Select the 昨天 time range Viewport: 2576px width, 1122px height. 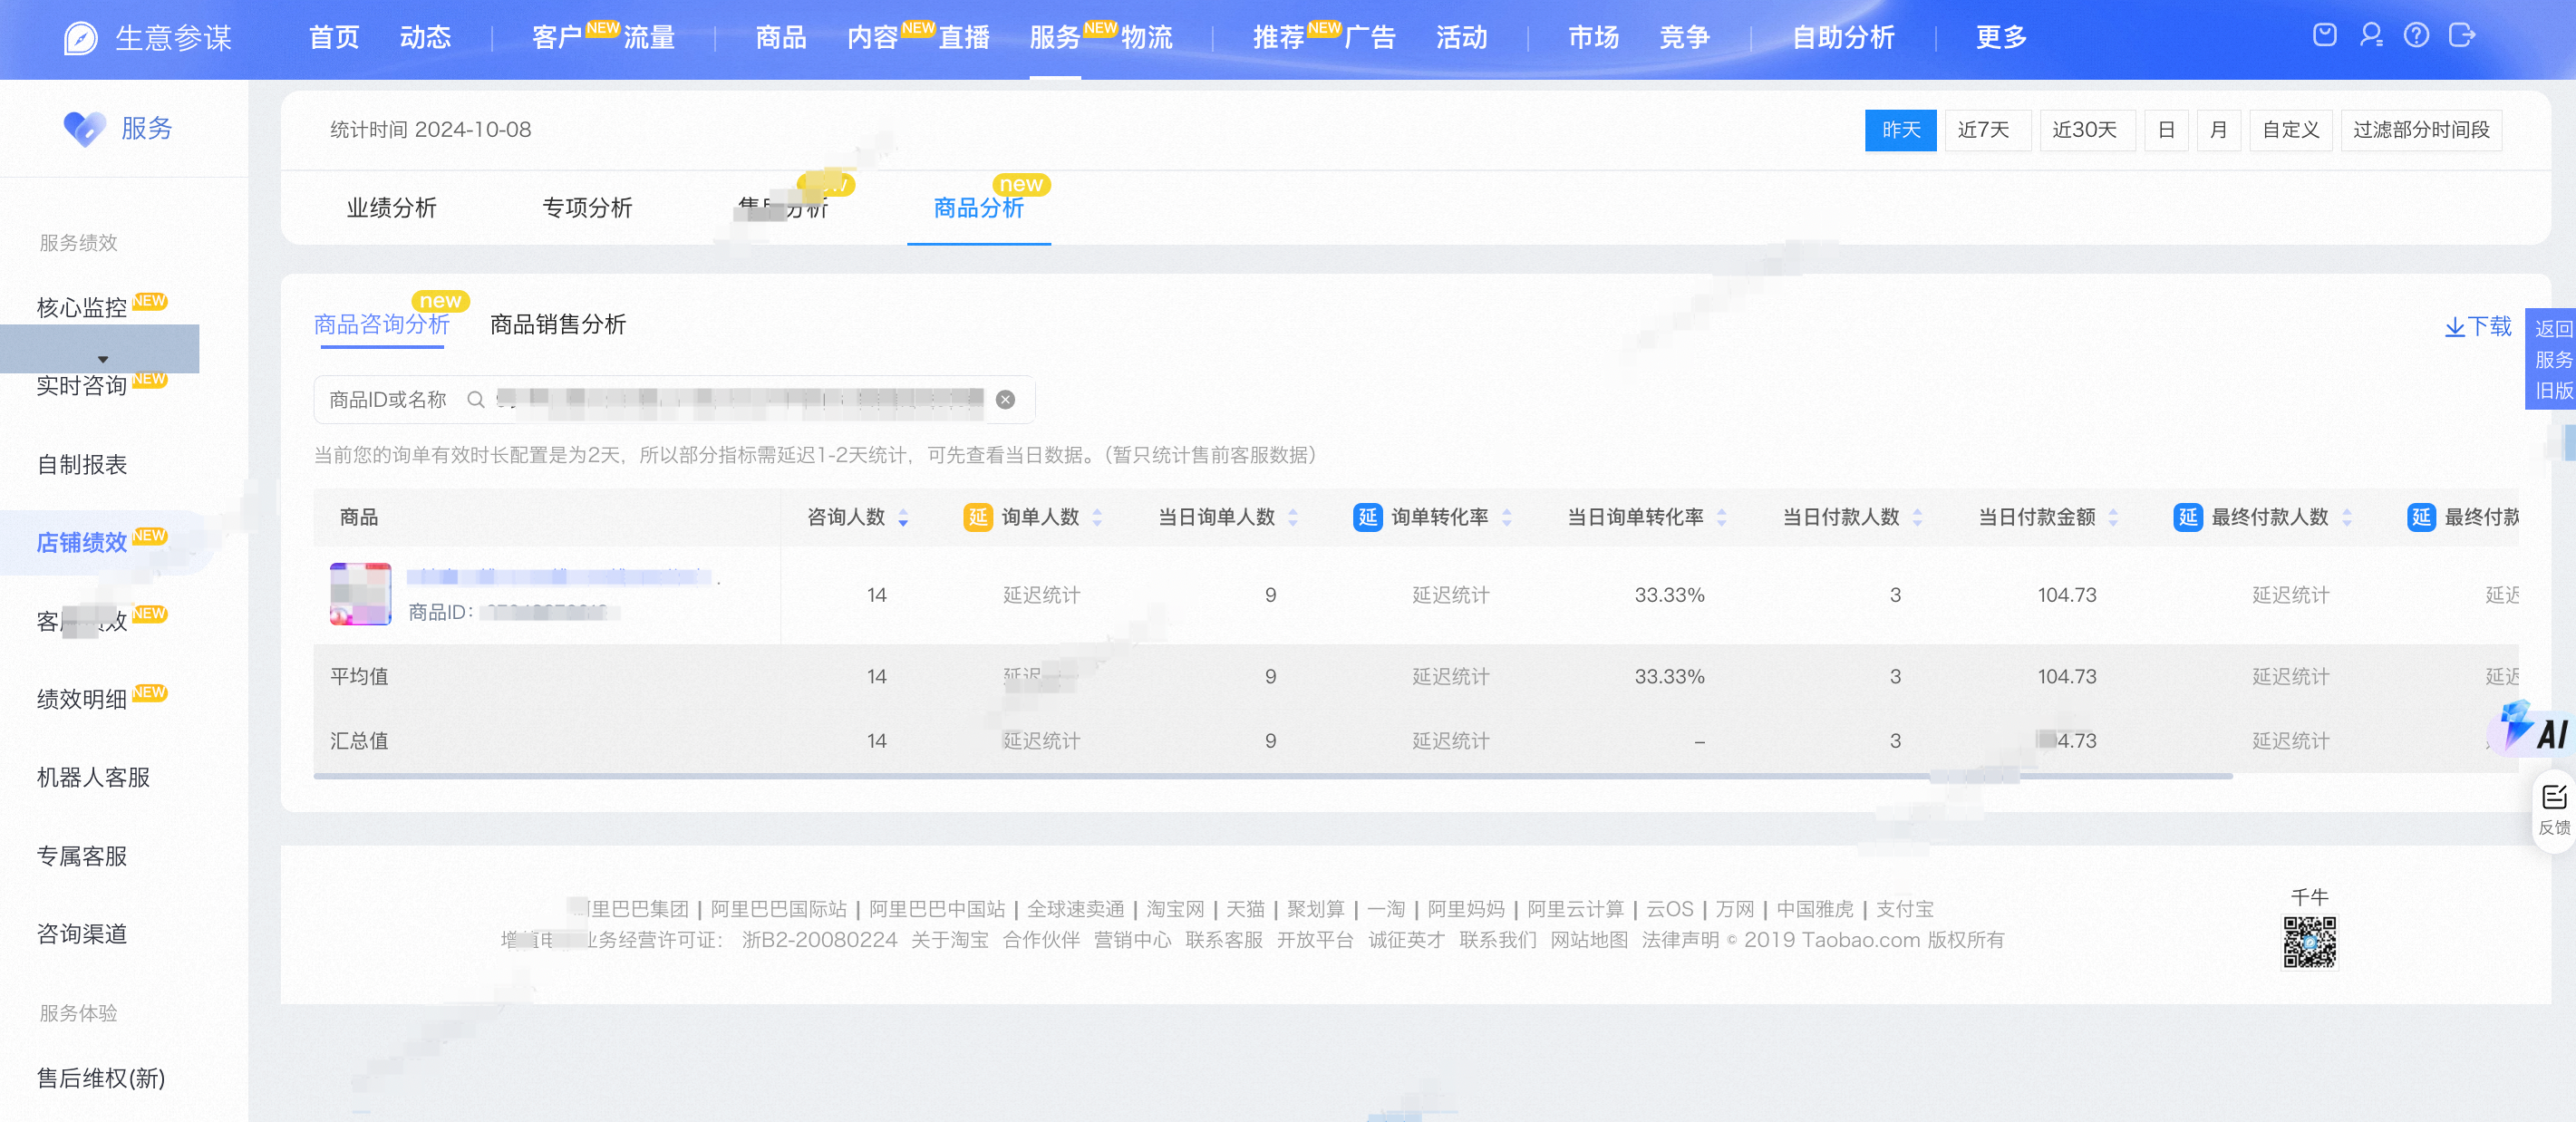tap(1900, 130)
